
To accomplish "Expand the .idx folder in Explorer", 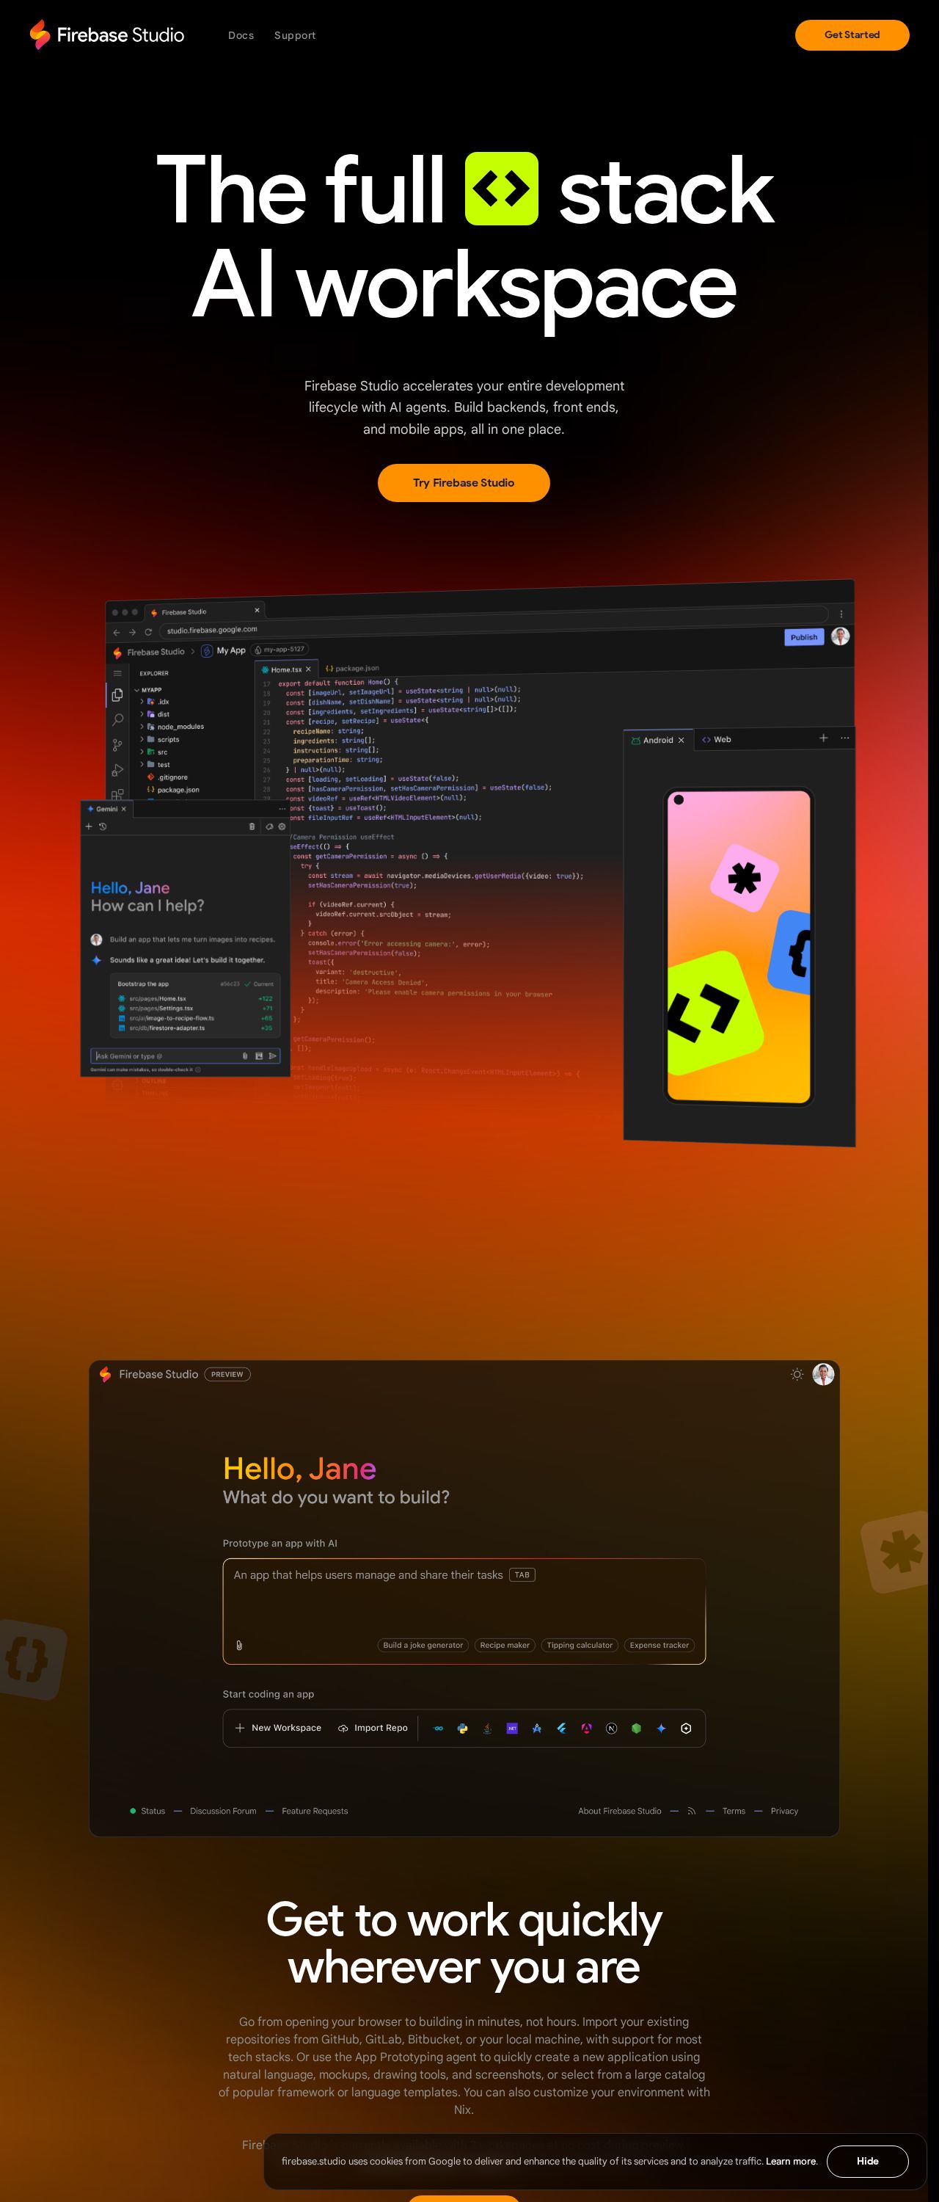I will tap(156, 702).
